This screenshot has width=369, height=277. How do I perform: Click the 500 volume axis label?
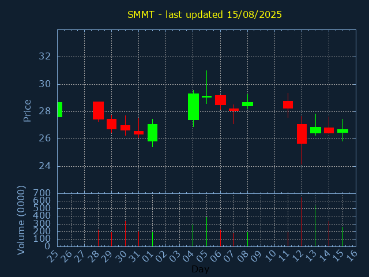pyautogui.click(x=42, y=208)
